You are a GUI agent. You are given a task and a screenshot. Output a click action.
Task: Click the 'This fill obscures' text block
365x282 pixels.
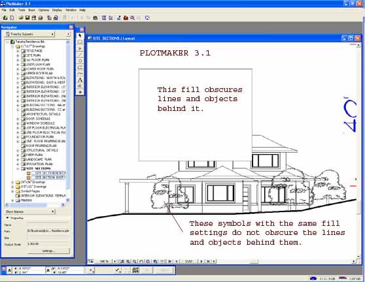coord(200,99)
